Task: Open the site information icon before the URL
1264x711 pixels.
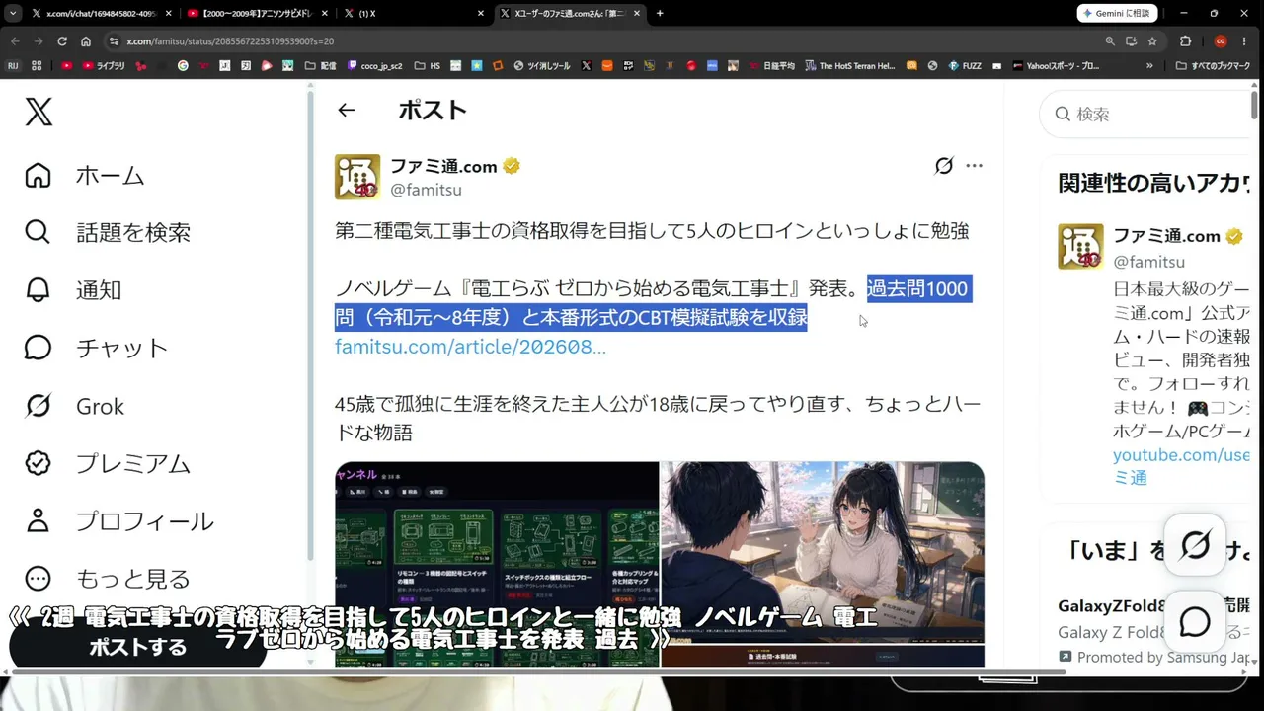Action: pos(114,41)
